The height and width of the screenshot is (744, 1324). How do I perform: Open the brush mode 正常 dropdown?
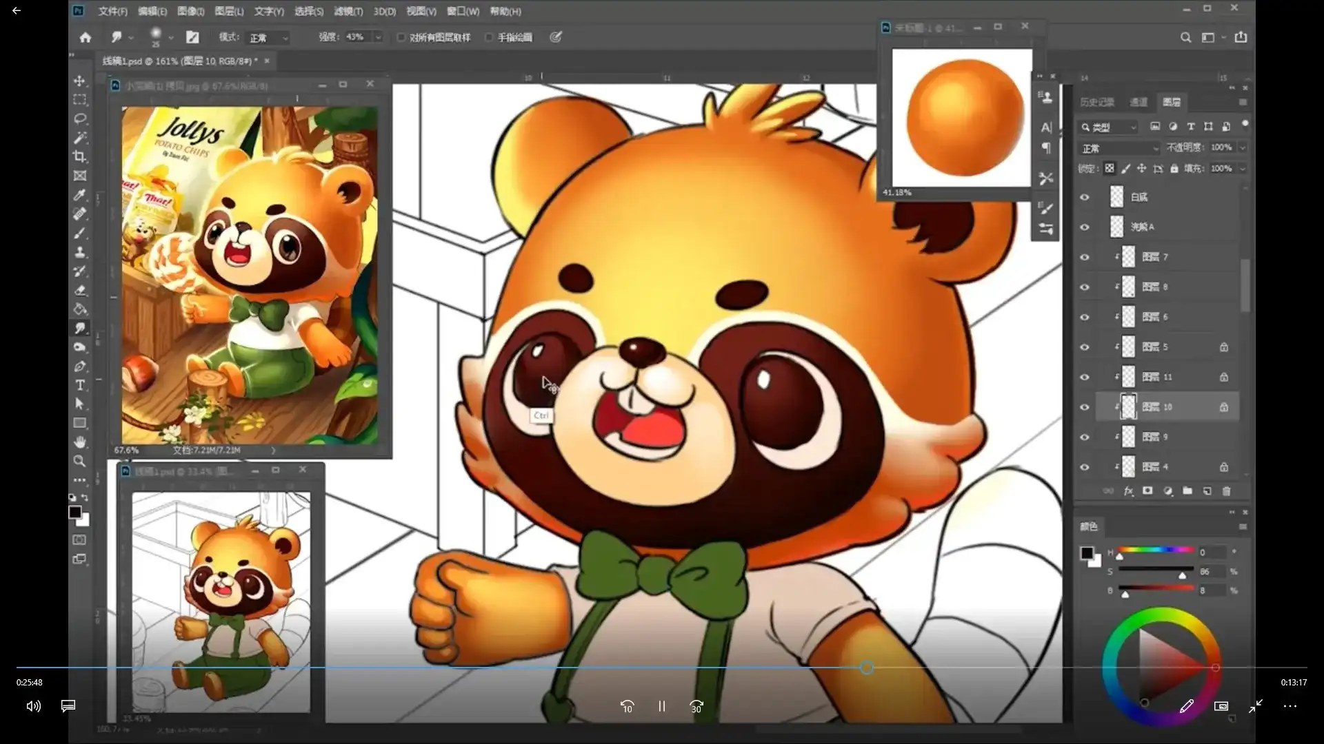click(x=269, y=38)
